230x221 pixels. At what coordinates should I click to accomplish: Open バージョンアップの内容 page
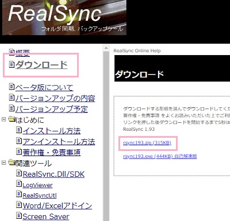(x=55, y=98)
